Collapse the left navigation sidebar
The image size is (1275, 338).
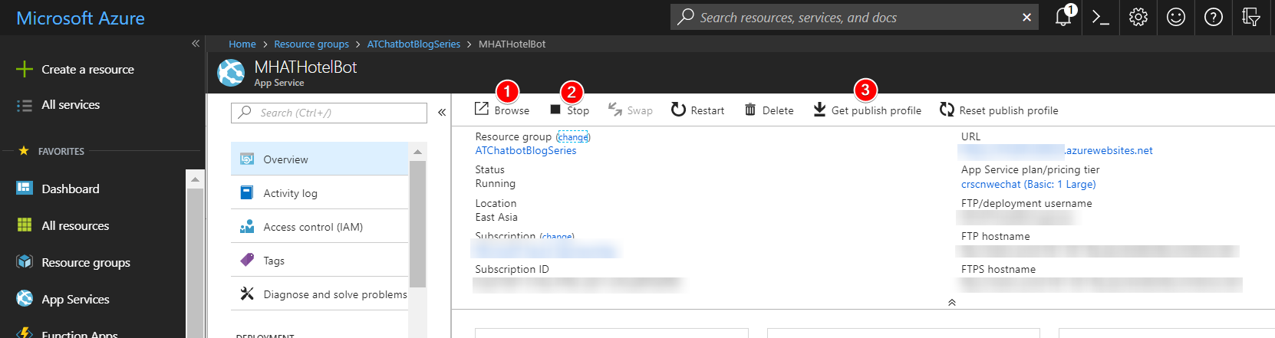point(196,44)
